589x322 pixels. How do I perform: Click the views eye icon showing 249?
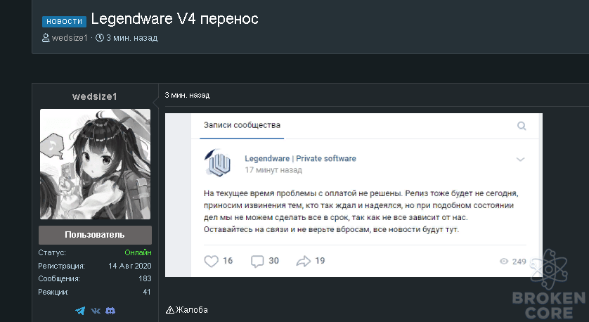(x=504, y=262)
